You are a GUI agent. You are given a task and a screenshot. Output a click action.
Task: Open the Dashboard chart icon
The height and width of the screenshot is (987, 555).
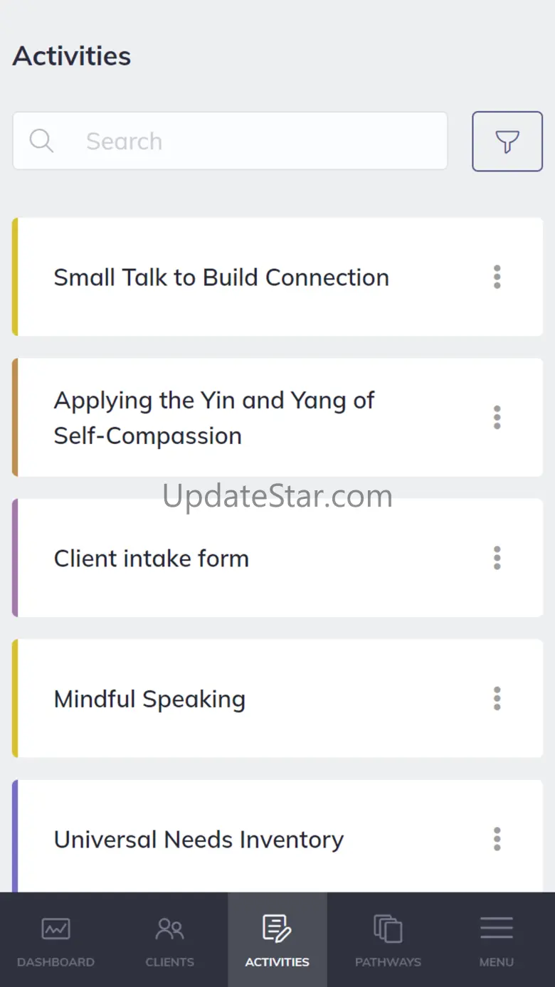(55, 929)
